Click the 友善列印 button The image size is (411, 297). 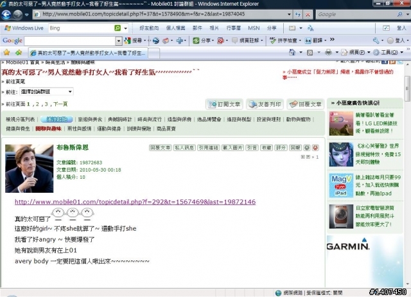(265, 104)
